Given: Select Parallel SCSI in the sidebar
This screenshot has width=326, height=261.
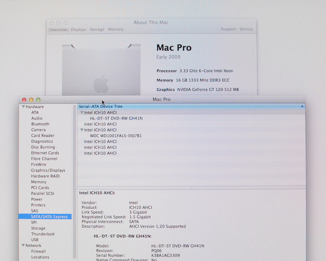Looking at the screenshot, I should coord(43,193).
